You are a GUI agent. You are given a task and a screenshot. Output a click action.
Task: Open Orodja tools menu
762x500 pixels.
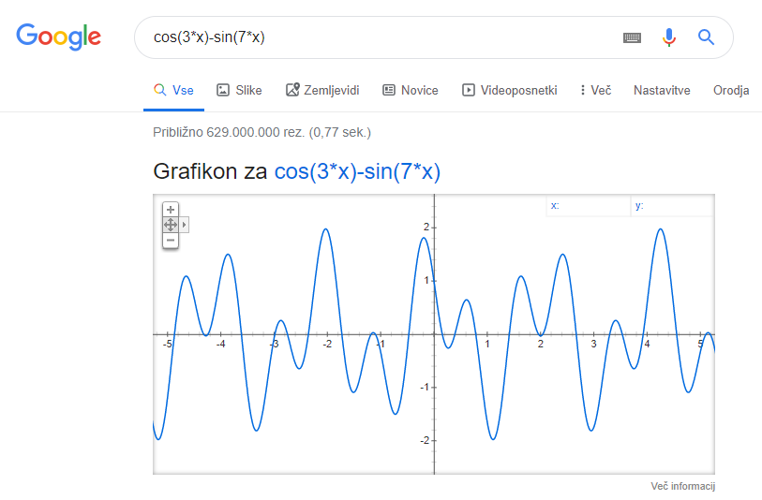[731, 90]
